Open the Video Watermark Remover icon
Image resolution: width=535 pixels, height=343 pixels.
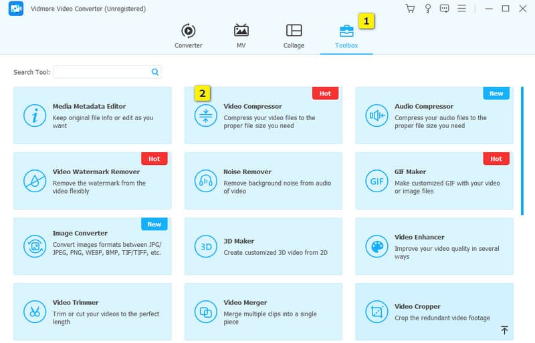point(33,181)
